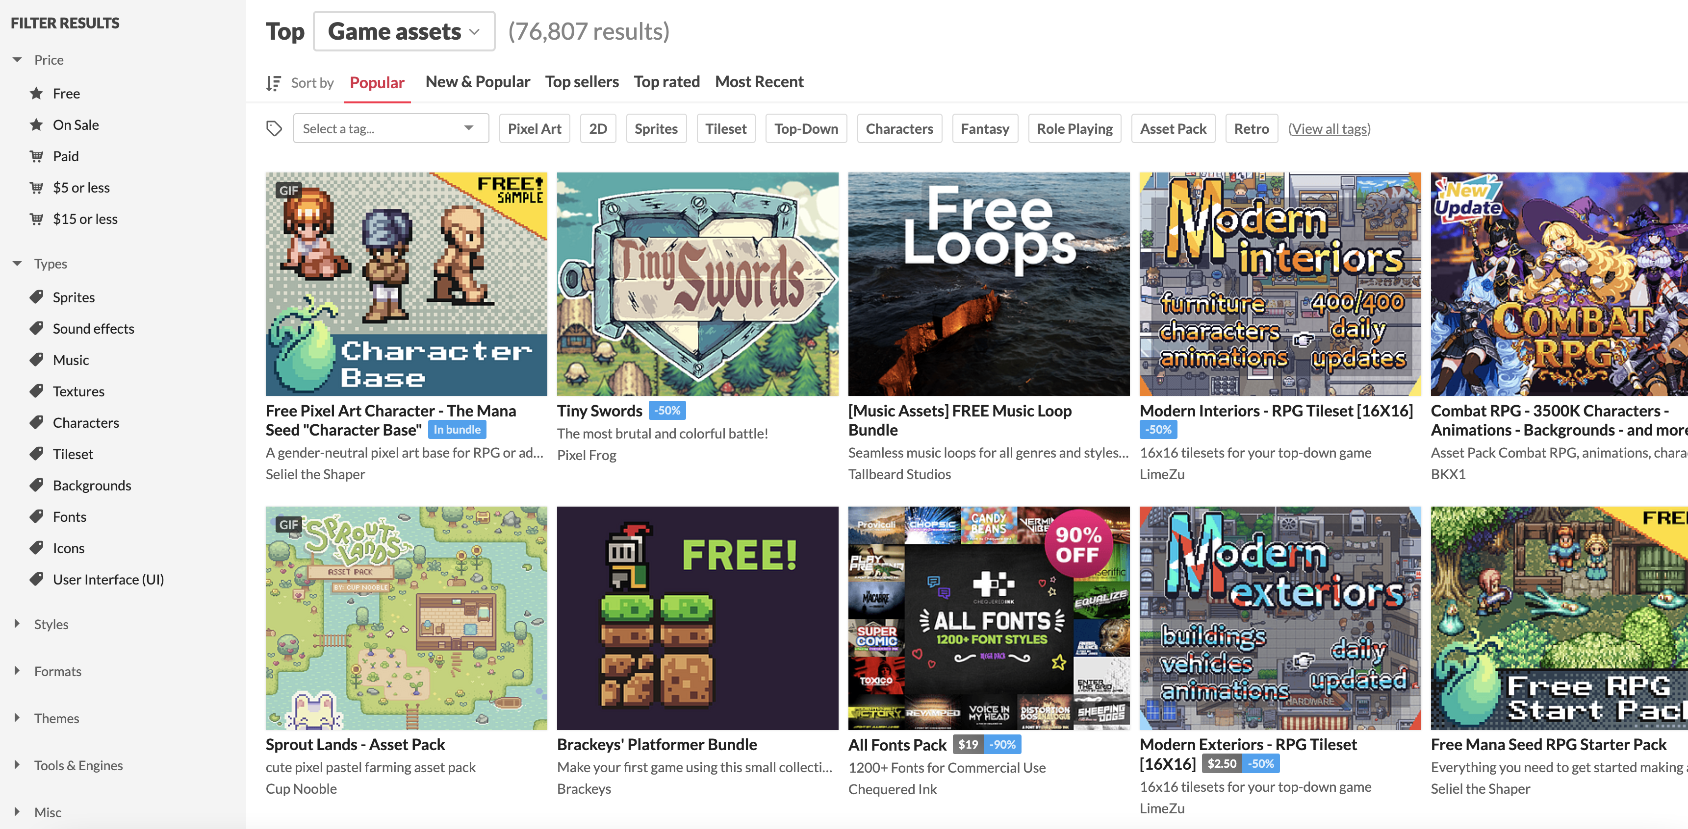Filter by the Pixel Art tag
Image resolution: width=1688 pixels, height=829 pixels.
[x=534, y=128]
